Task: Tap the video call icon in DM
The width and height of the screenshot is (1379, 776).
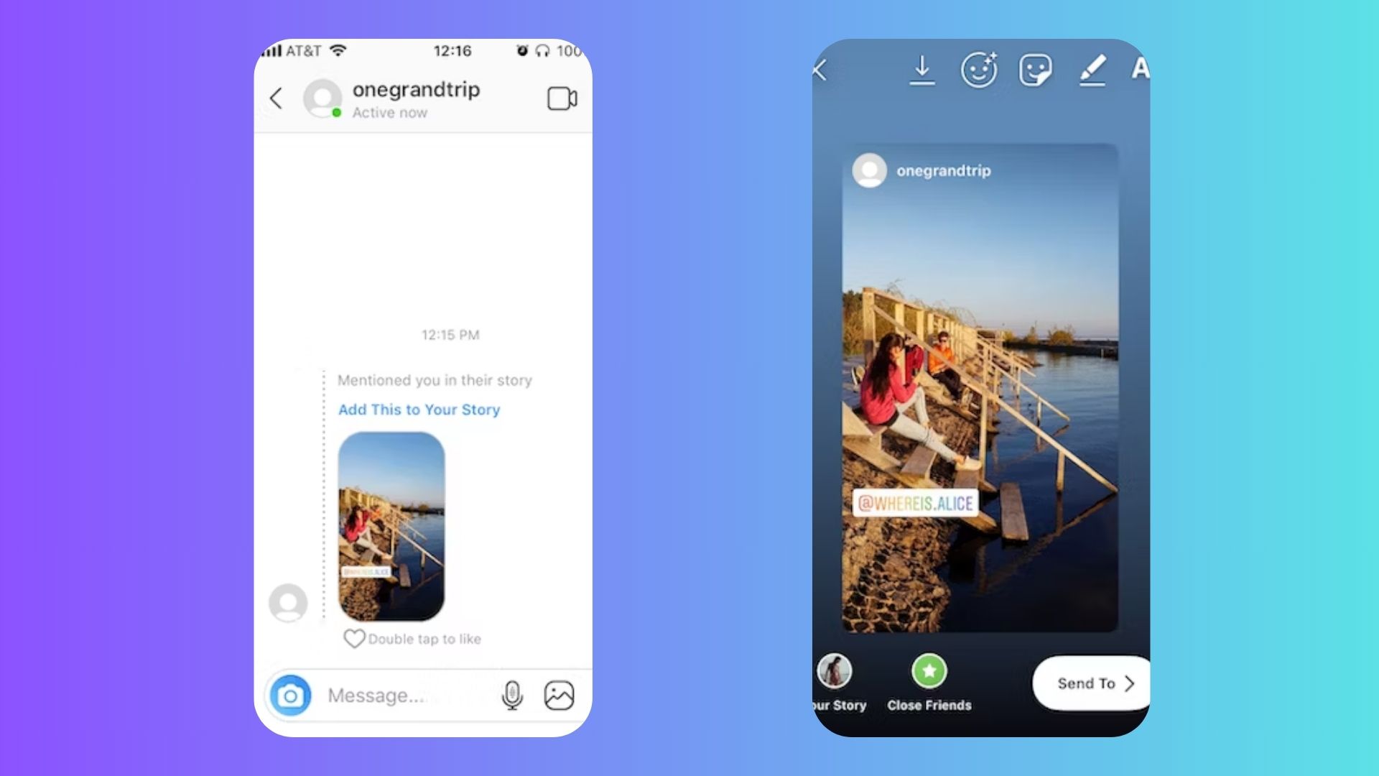Action: [x=561, y=98]
